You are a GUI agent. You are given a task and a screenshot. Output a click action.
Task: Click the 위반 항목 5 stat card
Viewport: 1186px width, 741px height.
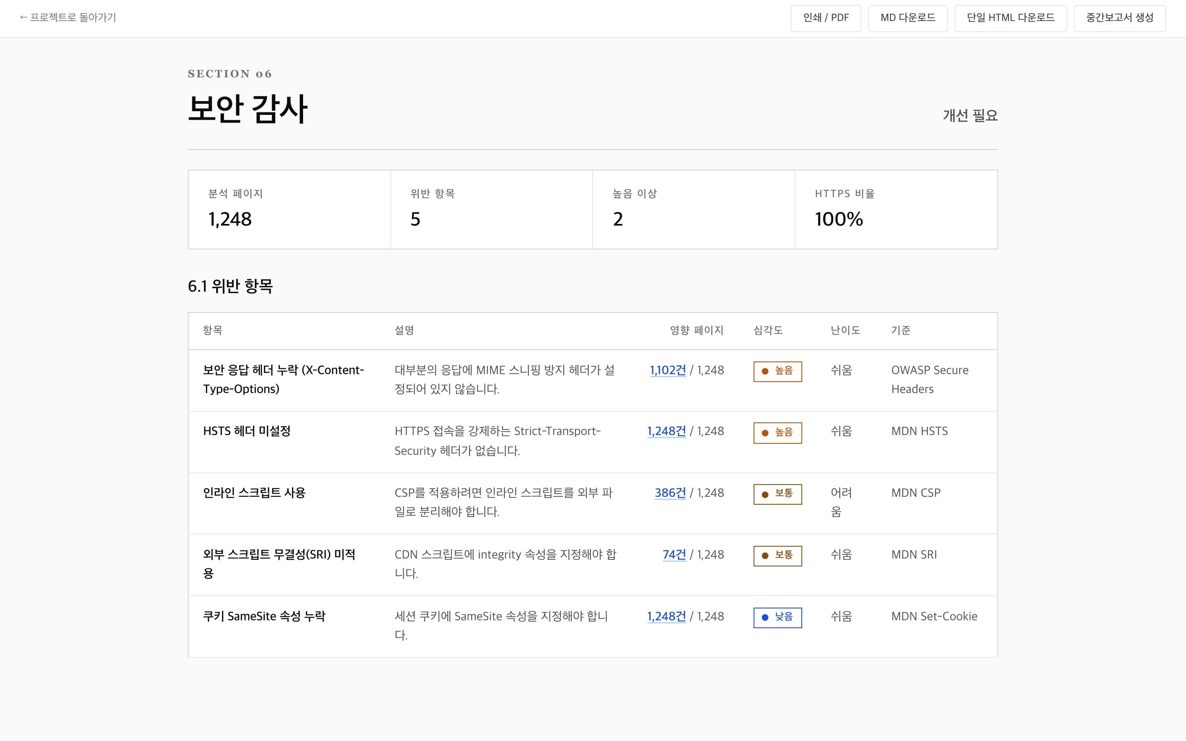[x=492, y=209]
